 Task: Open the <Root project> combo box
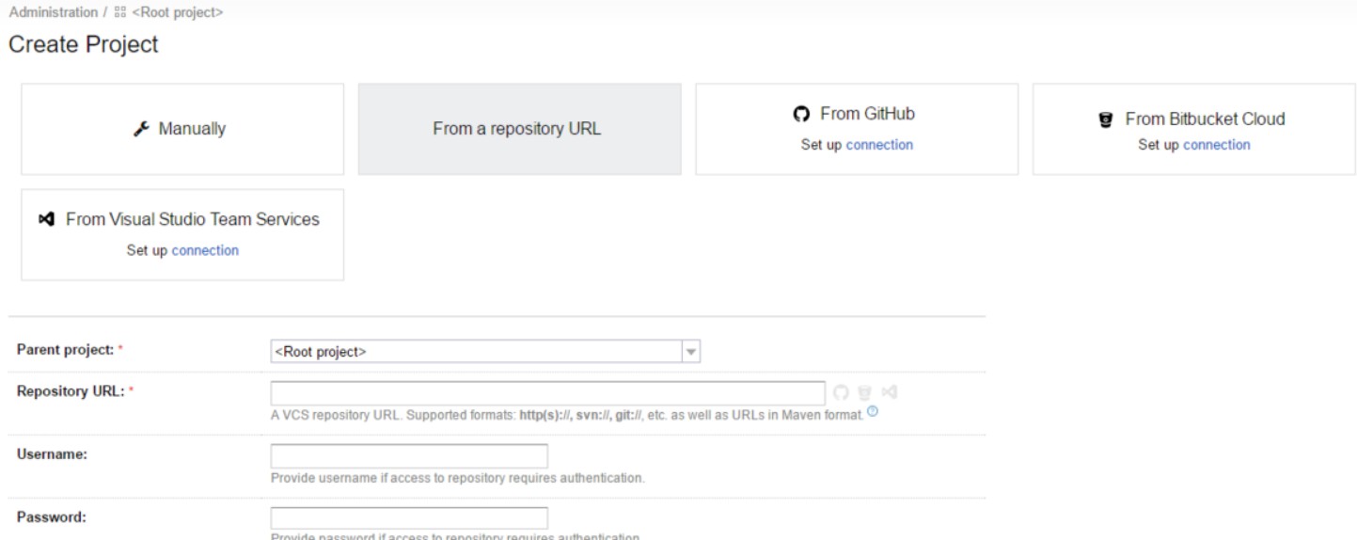(476, 351)
